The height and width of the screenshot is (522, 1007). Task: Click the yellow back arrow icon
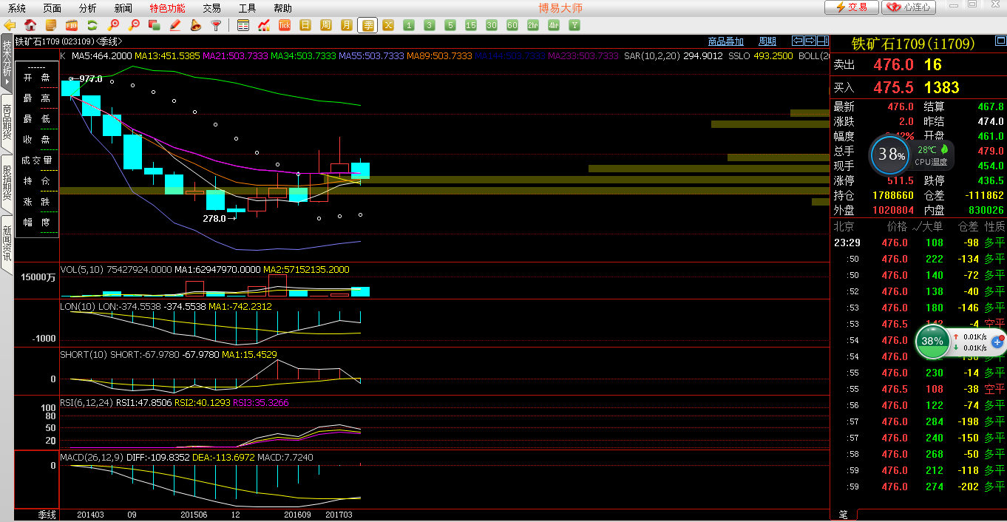[10, 25]
